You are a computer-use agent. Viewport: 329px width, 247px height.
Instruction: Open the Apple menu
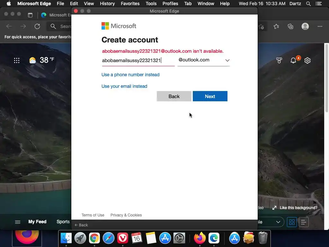[9, 4]
